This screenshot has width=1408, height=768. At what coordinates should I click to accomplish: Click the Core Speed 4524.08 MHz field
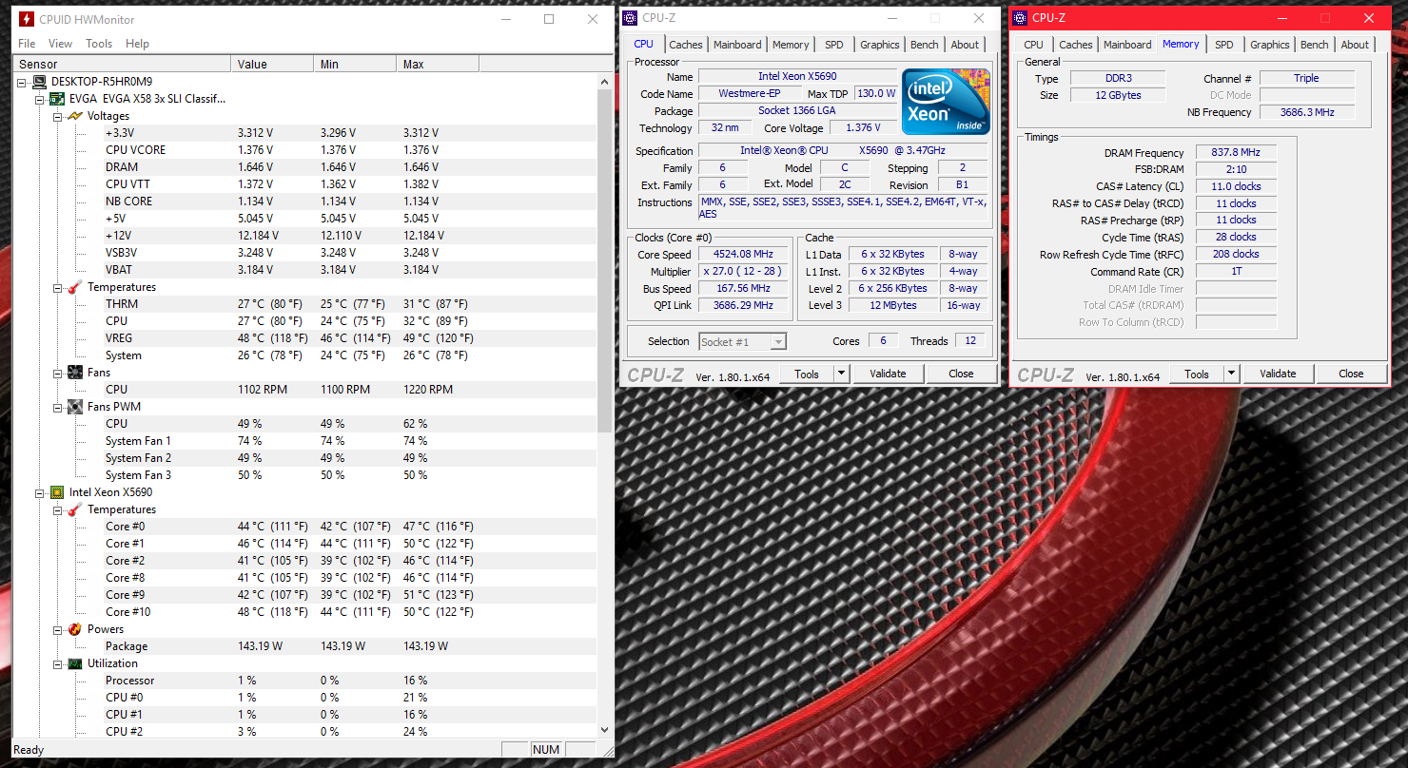(x=742, y=254)
